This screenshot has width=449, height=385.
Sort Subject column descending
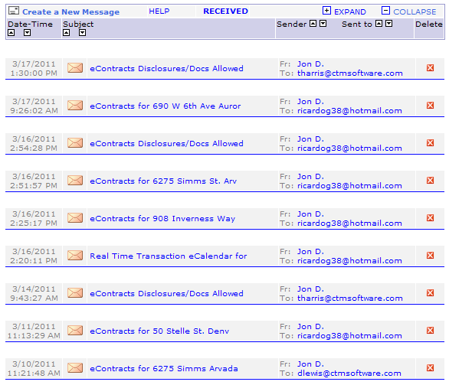click(x=82, y=33)
